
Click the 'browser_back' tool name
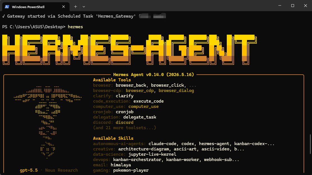point(131,85)
